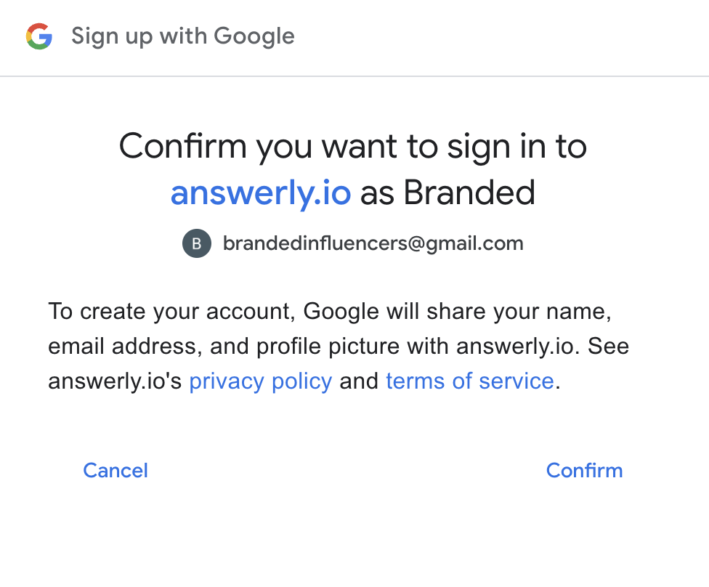Click the word 'and' between the two policy links
The height and width of the screenshot is (587, 709).
(x=359, y=381)
